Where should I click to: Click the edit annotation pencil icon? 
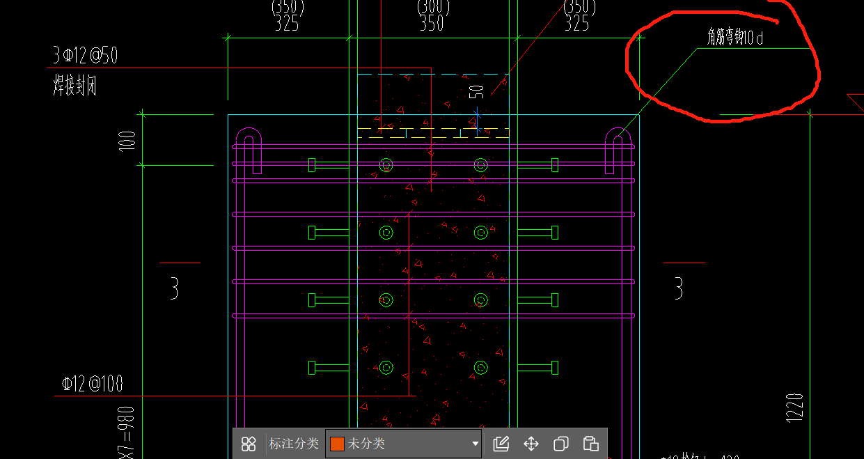click(x=501, y=444)
